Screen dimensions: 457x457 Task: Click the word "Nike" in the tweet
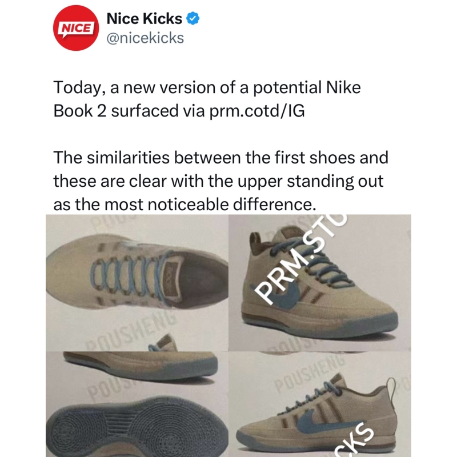[x=343, y=87]
